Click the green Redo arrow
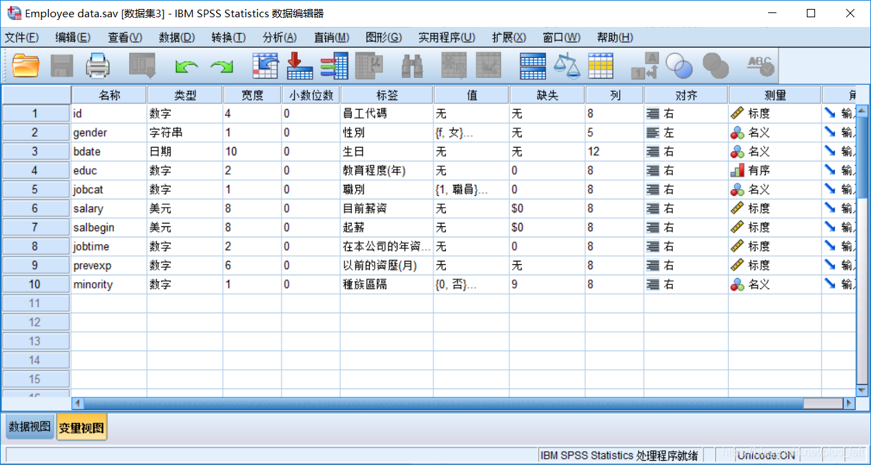The width and height of the screenshot is (871, 465). pos(222,66)
